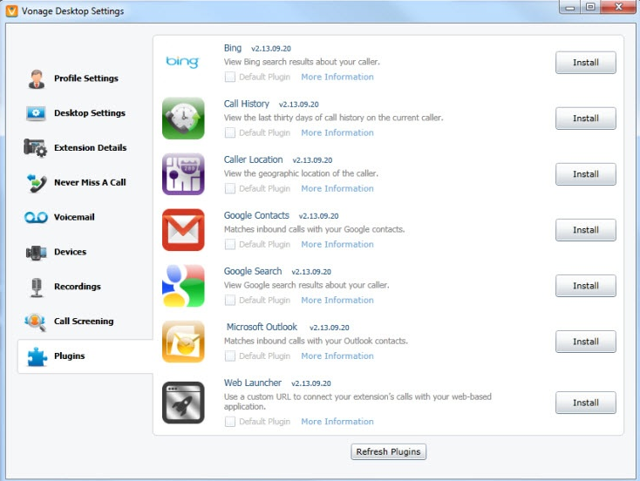Enable Default Plugin for Google Search
Image resolution: width=640 pixels, height=481 pixels.
click(x=230, y=301)
